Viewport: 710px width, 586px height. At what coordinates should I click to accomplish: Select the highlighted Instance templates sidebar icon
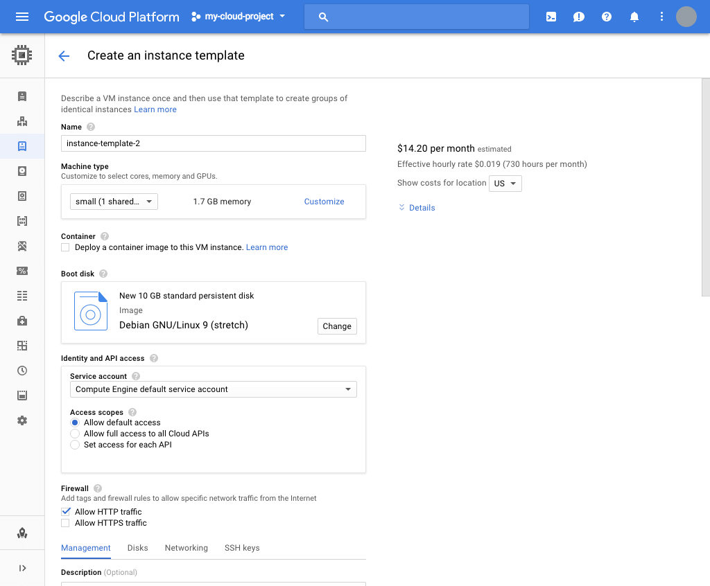[x=22, y=146]
